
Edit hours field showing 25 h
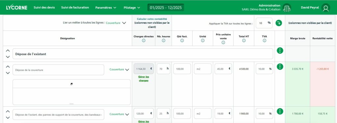[163, 114]
